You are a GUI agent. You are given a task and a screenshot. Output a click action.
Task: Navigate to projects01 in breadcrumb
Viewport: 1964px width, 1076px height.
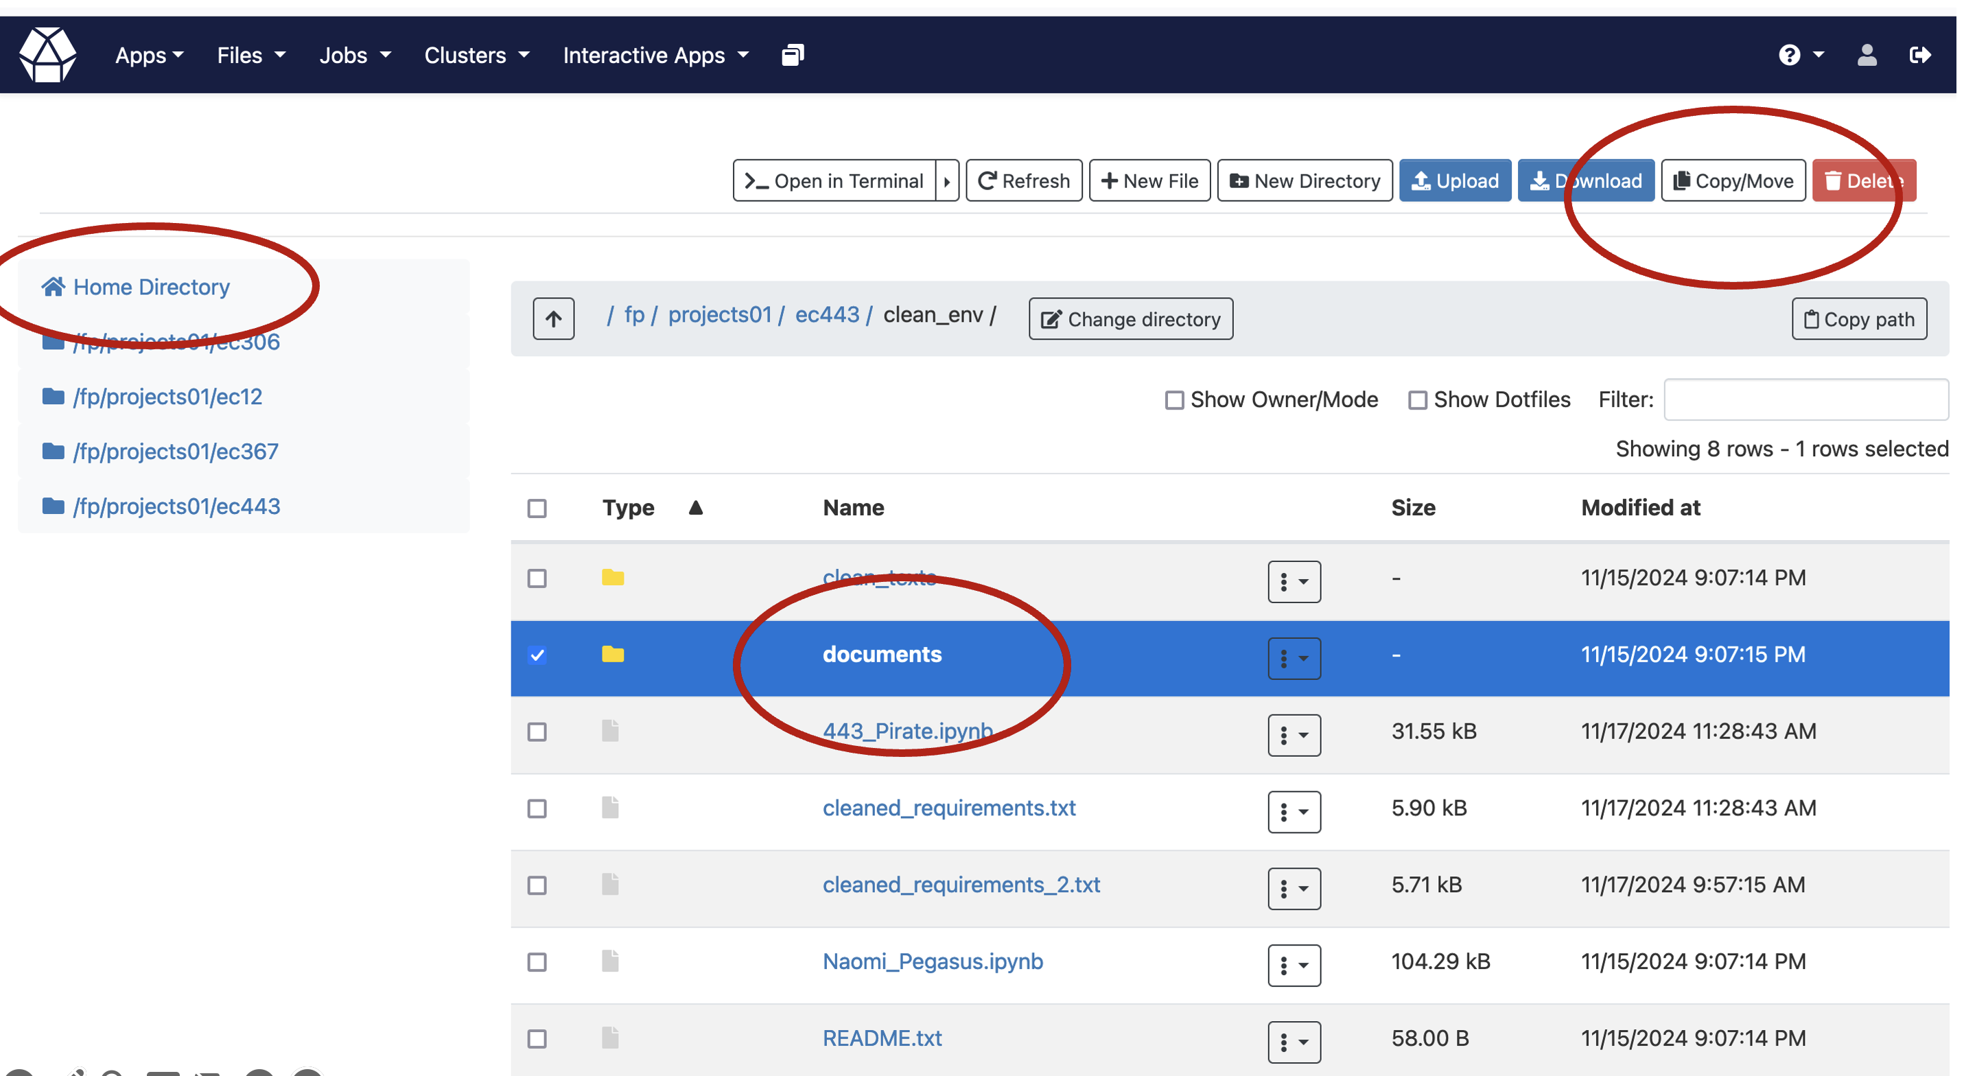(x=720, y=314)
